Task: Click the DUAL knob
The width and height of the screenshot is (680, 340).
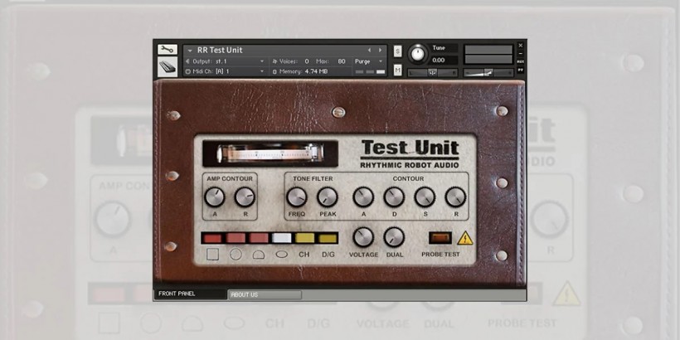Action: pyautogui.click(x=394, y=237)
